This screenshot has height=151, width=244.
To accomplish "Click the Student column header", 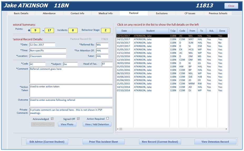I will [151, 31].
